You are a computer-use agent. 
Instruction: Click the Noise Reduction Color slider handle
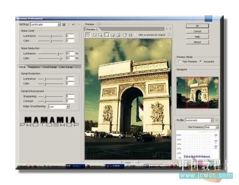pyautogui.click(x=61, y=58)
